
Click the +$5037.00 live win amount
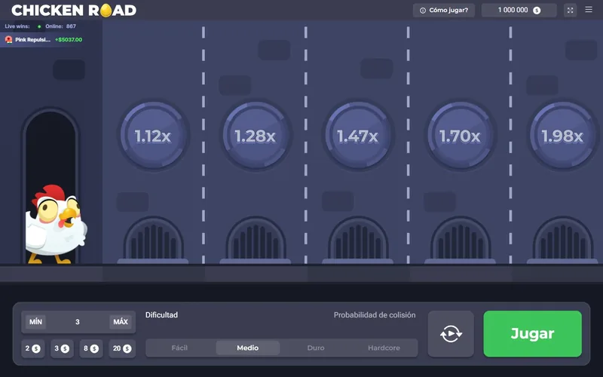69,40
